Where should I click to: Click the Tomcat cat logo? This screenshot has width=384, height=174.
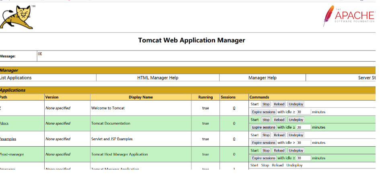coord(17,17)
